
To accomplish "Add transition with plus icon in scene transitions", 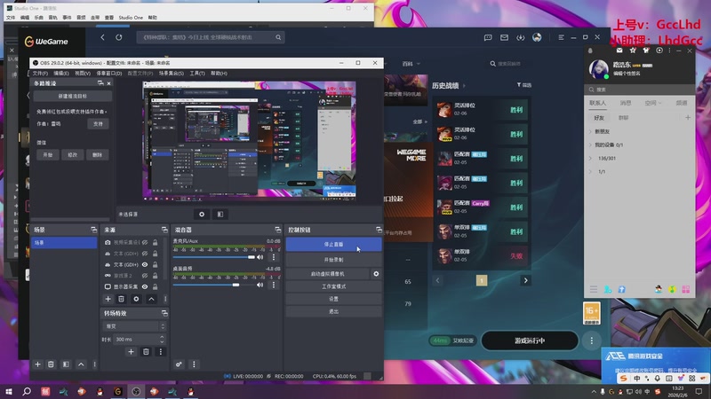I will tap(131, 351).
